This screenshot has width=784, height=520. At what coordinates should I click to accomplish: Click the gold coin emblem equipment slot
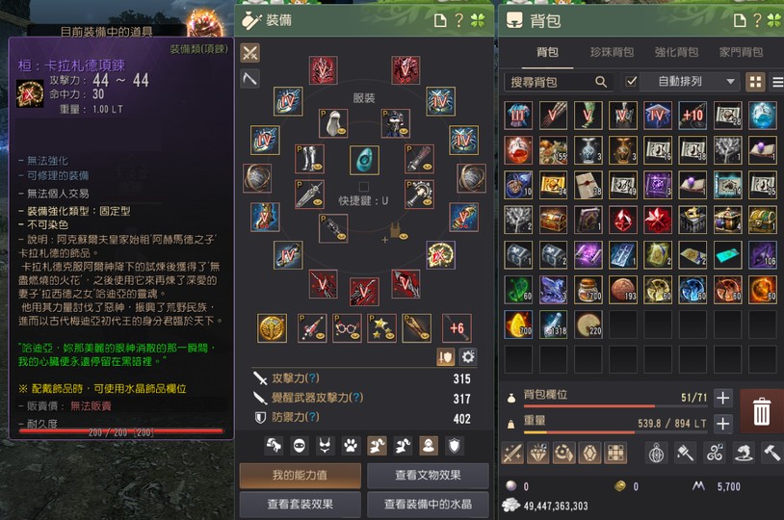point(272,328)
